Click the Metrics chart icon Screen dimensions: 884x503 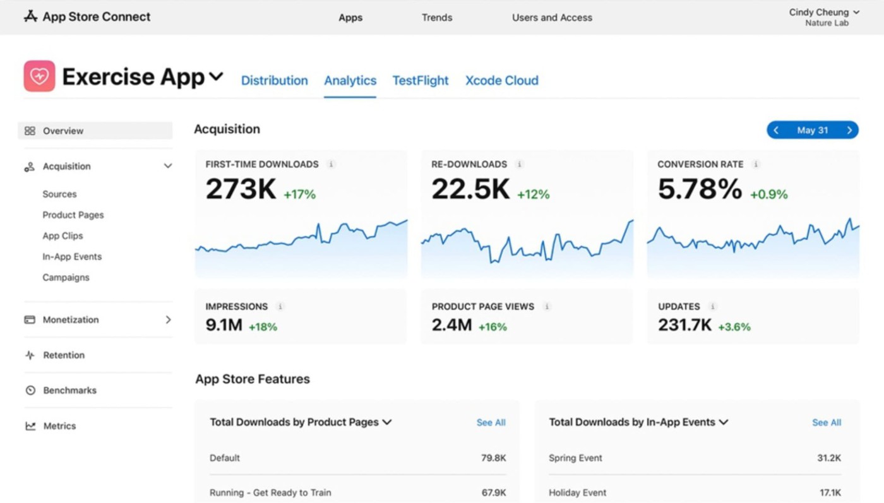pyautogui.click(x=30, y=426)
